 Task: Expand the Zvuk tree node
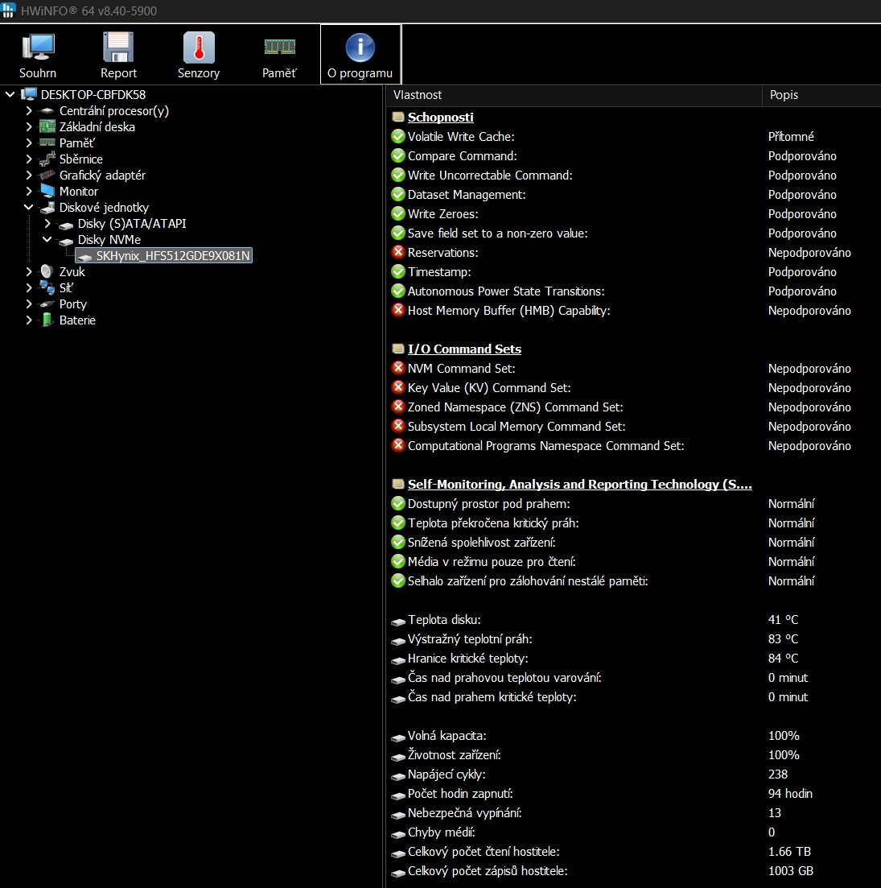tap(28, 271)
